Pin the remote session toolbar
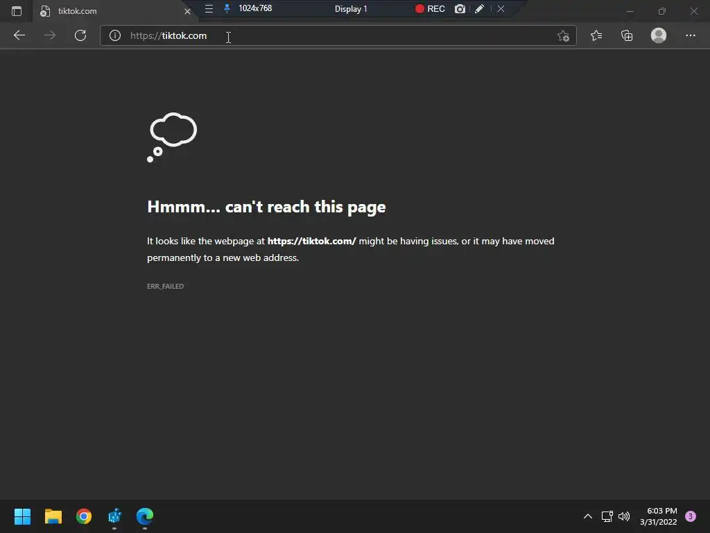710x533 pixels. [x=227, y=8]
